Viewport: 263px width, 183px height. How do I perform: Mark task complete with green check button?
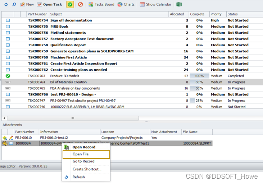click(x=70, y=4)
